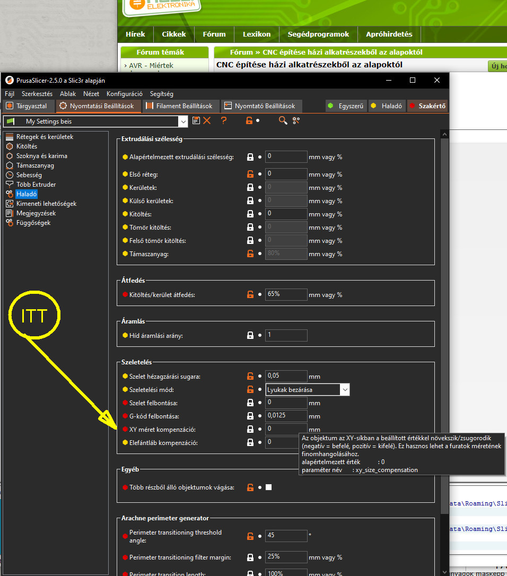Click Hírek link in website navigation

135,34
